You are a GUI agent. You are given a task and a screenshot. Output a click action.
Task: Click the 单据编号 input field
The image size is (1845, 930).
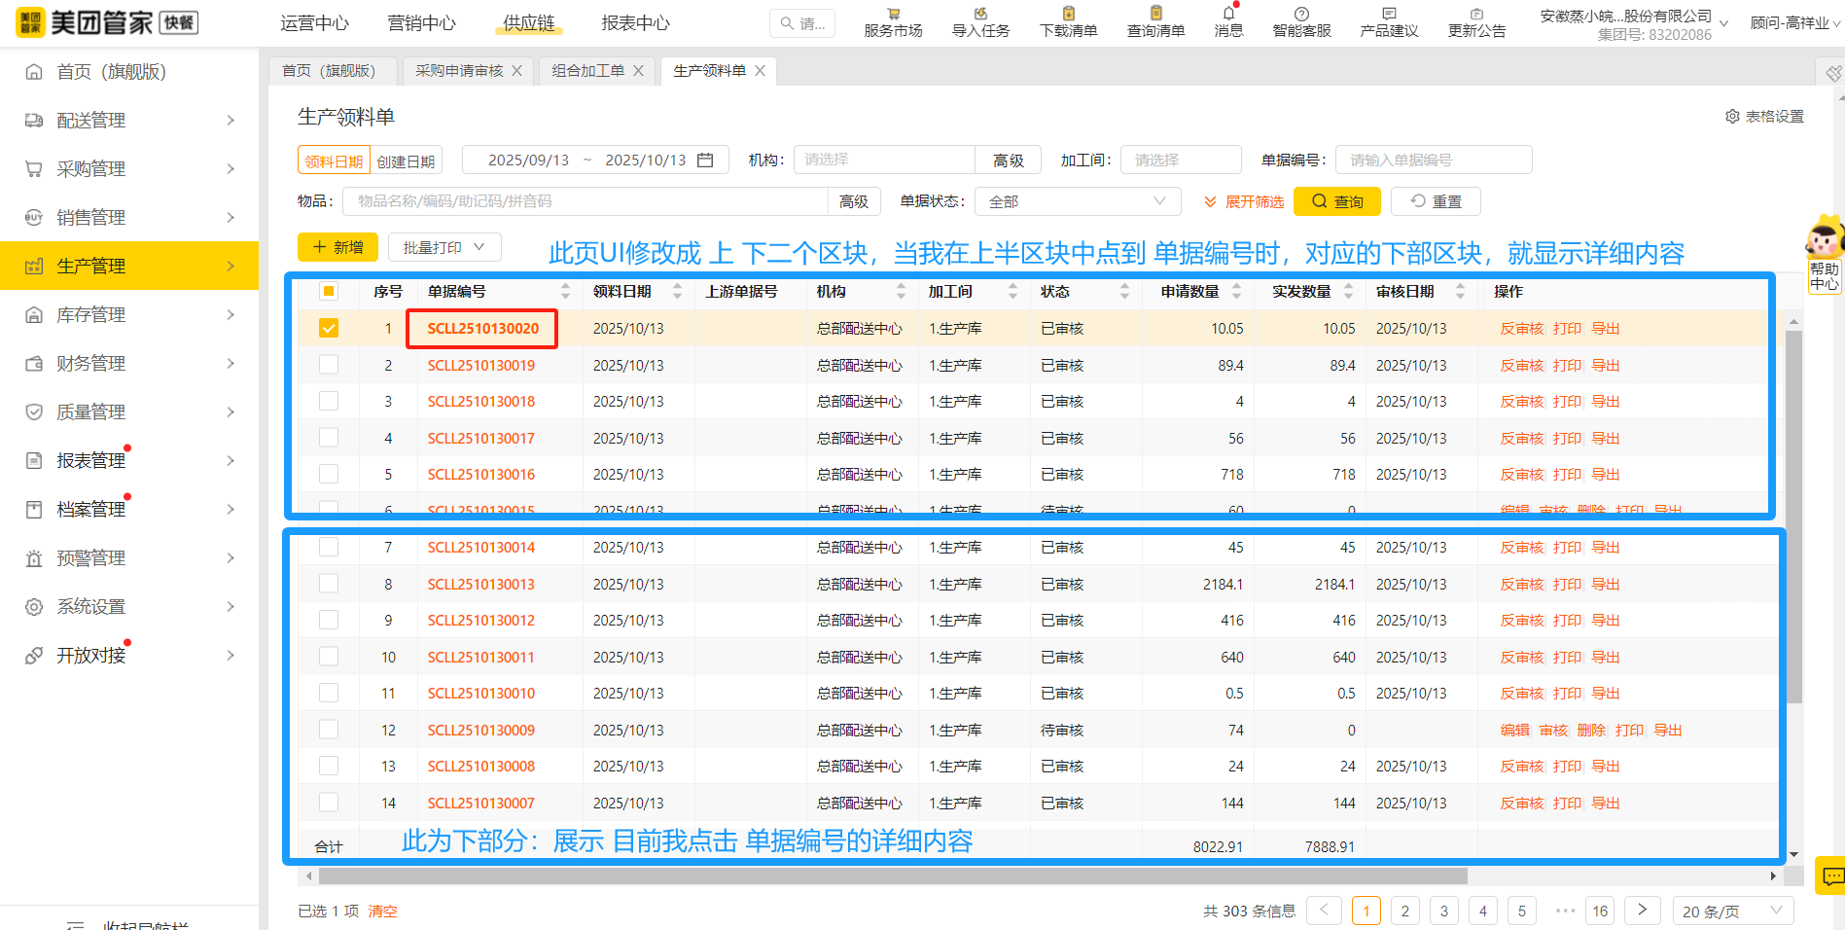1433,159
